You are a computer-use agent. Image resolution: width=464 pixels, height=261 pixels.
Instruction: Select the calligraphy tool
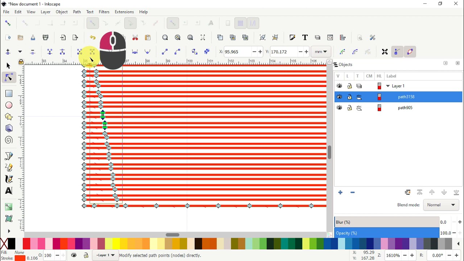(x=9, y=180)
